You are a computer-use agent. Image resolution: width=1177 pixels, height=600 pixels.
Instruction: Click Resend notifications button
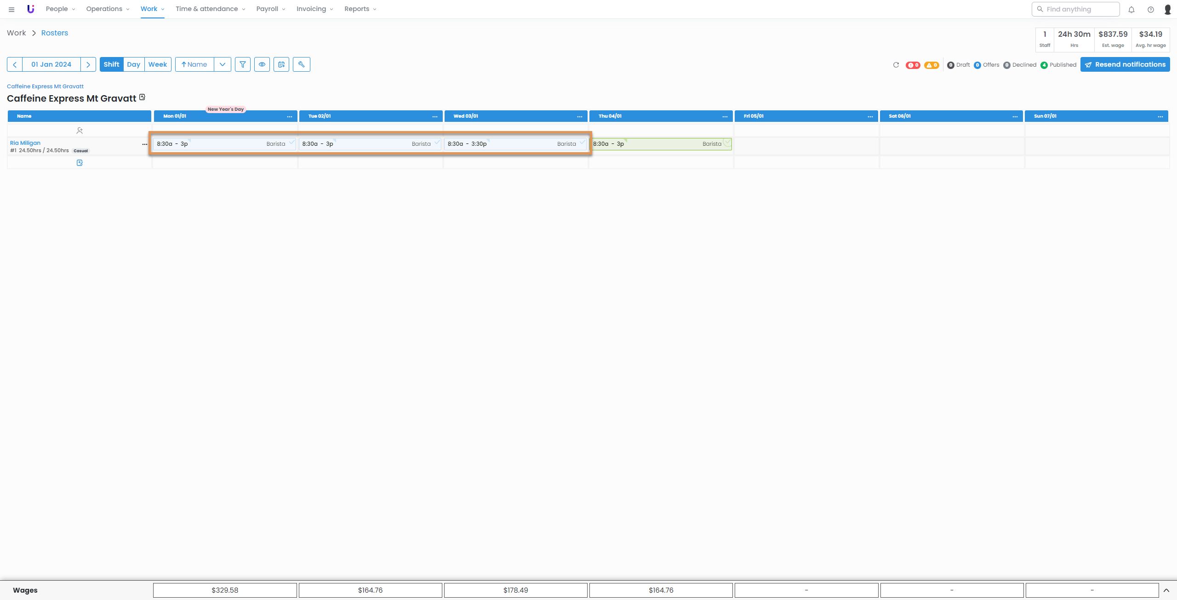(x=1125, y=64)
